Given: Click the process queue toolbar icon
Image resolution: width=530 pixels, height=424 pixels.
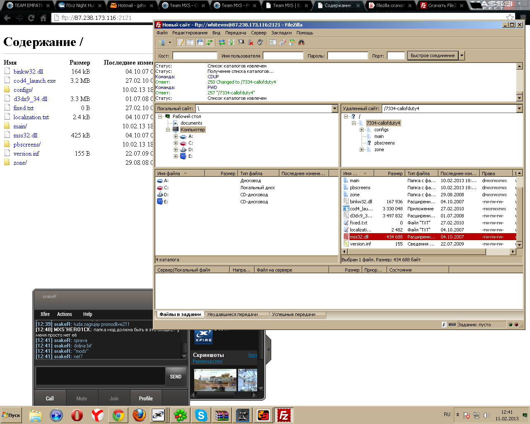Looking at the screenshot, I should (x=231, y=42).
